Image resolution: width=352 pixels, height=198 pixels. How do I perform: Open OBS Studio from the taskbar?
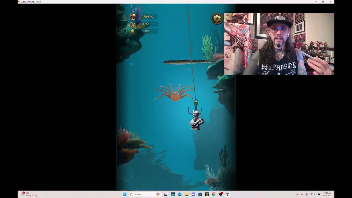coord(221,194)
